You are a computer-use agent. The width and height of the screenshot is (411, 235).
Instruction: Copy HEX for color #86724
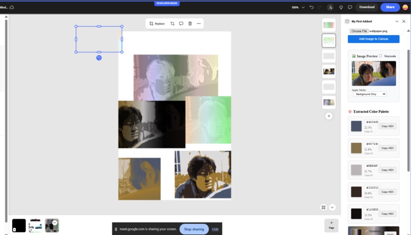click(388, 148)
